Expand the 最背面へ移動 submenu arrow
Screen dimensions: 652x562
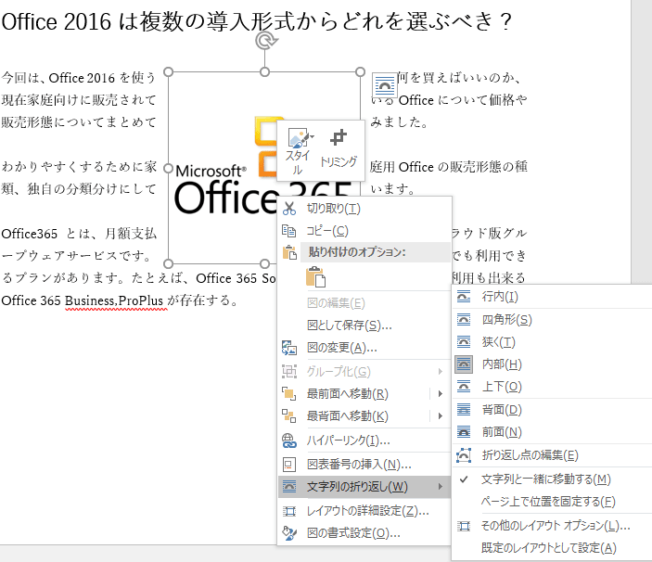(440, 415)
